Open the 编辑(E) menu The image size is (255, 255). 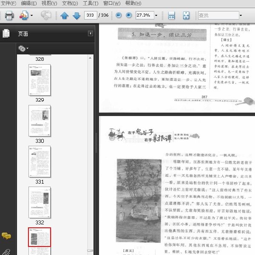click(x=29, y=3)
